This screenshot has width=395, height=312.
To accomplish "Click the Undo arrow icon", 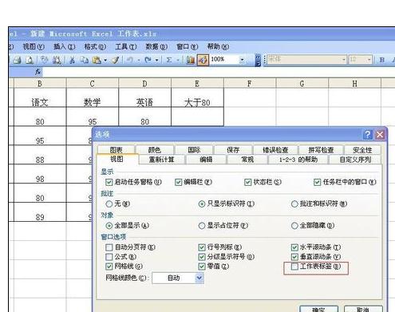I will pyautogui.click(x=130, y=60).
